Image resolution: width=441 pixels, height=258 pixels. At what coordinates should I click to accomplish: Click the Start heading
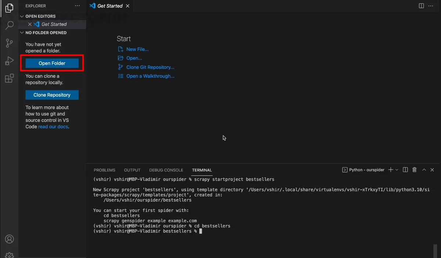click(x=124, y=39)
